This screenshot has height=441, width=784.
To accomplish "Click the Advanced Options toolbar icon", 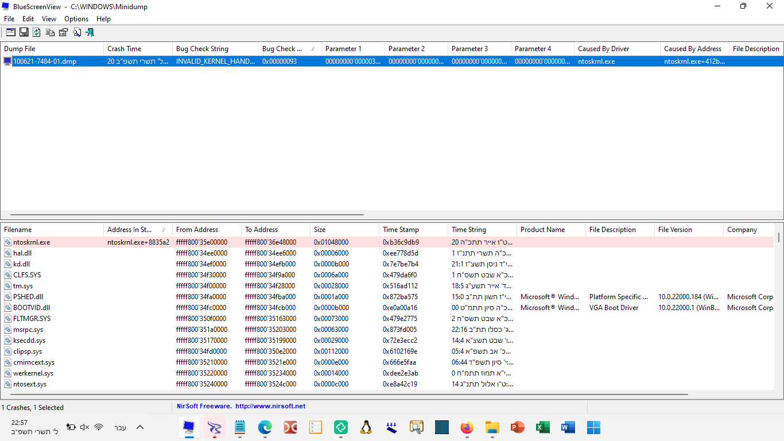I will (x=10, y=32).
